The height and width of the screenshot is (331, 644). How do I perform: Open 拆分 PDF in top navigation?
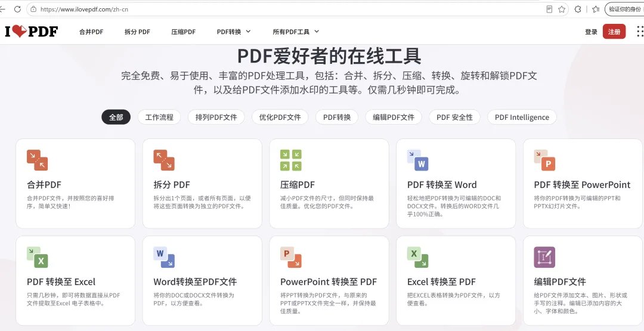(x=137, y=32)
